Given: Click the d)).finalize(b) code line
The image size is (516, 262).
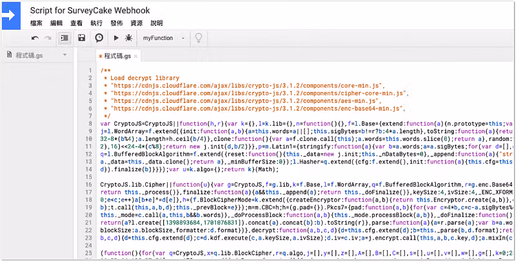Looking at the screenshot, I should (190, 169).
